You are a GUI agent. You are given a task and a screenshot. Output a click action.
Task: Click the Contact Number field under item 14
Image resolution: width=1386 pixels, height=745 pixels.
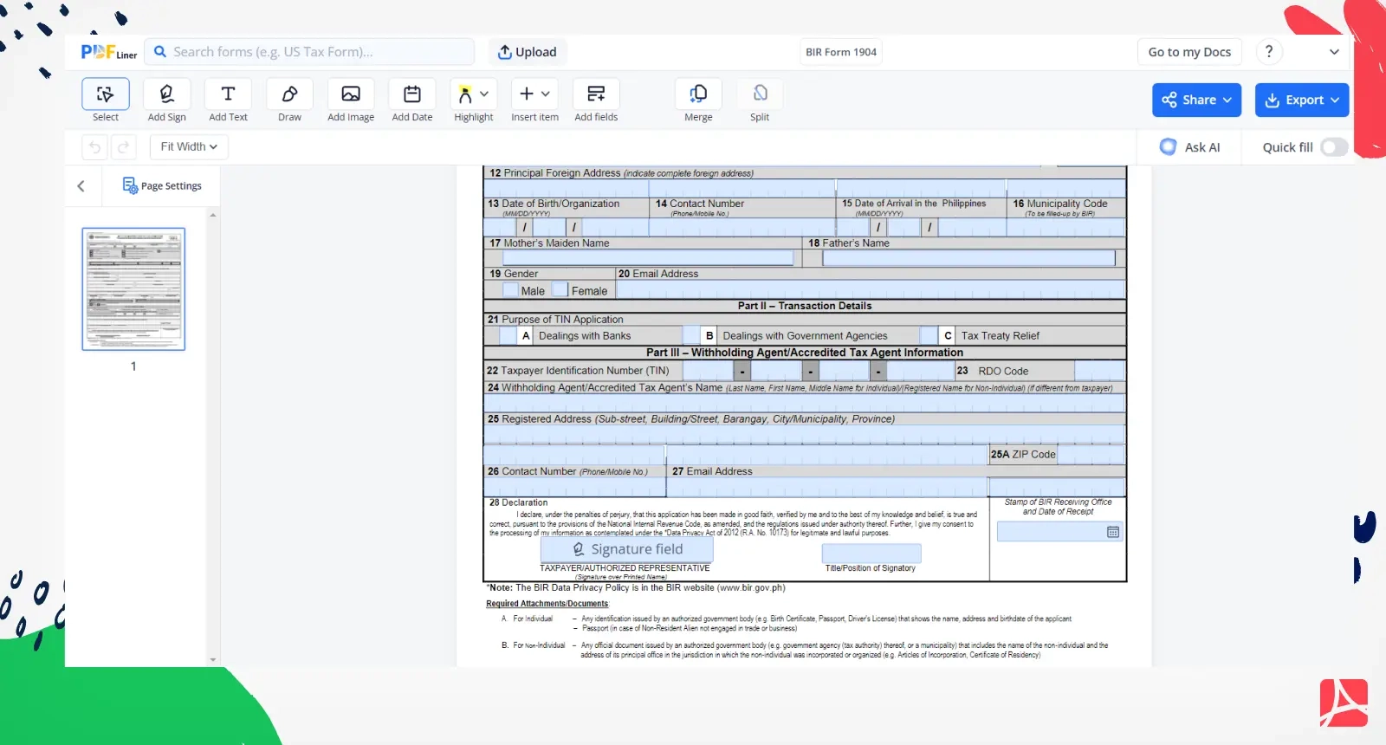[x=742, y=228]
